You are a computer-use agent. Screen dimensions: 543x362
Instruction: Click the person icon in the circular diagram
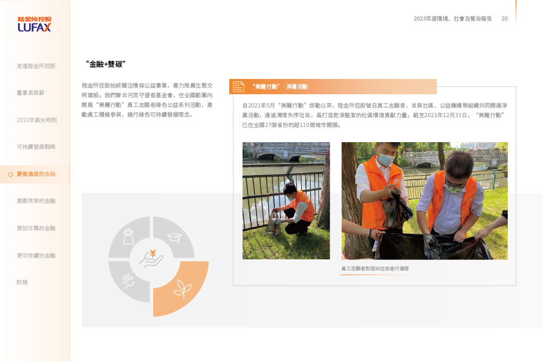tap(128, 236)
